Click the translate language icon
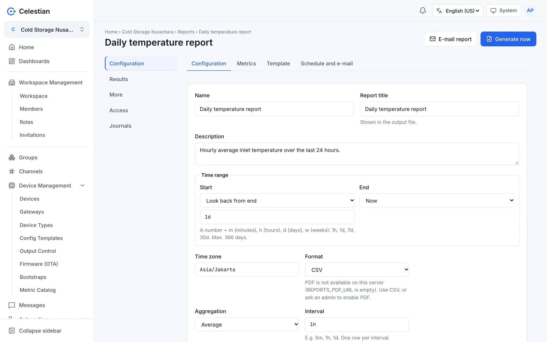Viewport: 547px width, 342px height. 439,11
